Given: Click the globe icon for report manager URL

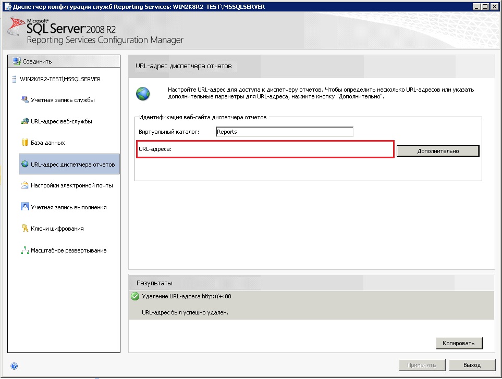Looking at the screenshot, I should coord(25,165).
